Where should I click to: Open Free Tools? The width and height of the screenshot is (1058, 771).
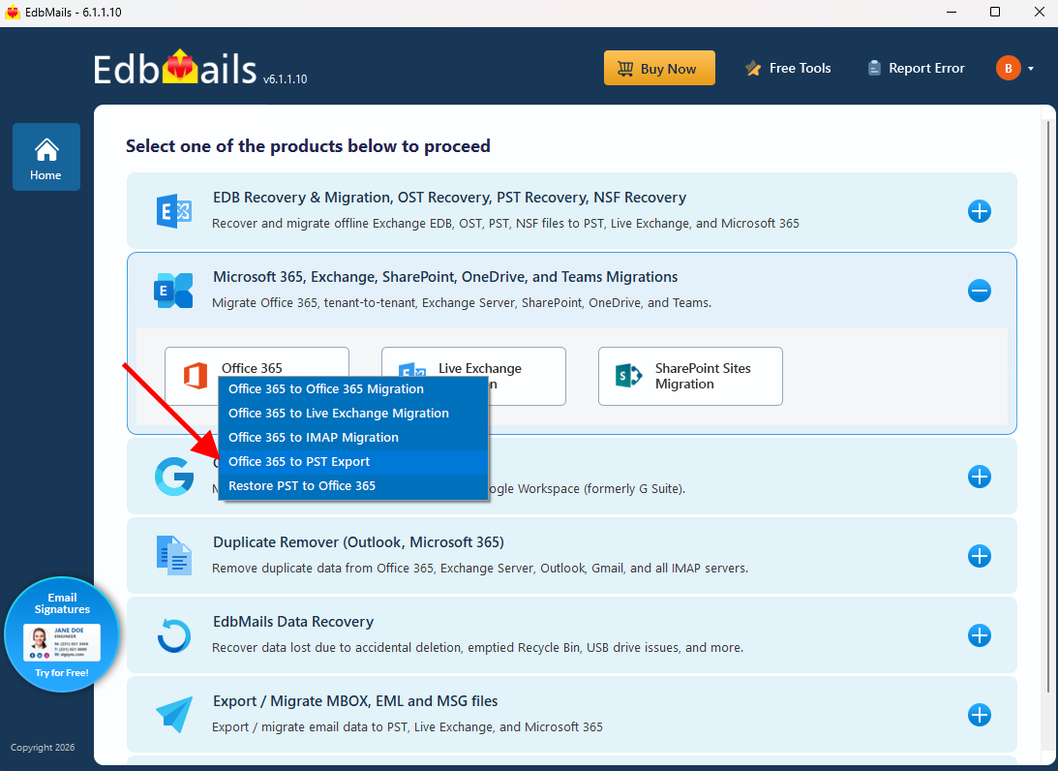pos(787,68)
